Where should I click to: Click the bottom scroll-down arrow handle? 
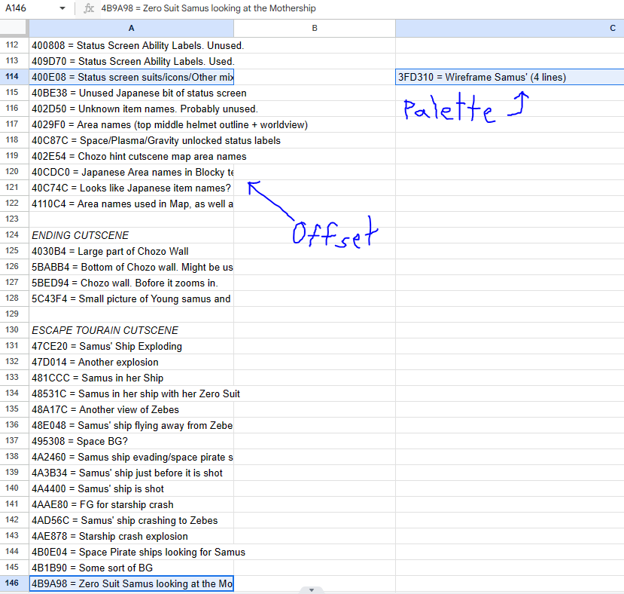(312, 590)
